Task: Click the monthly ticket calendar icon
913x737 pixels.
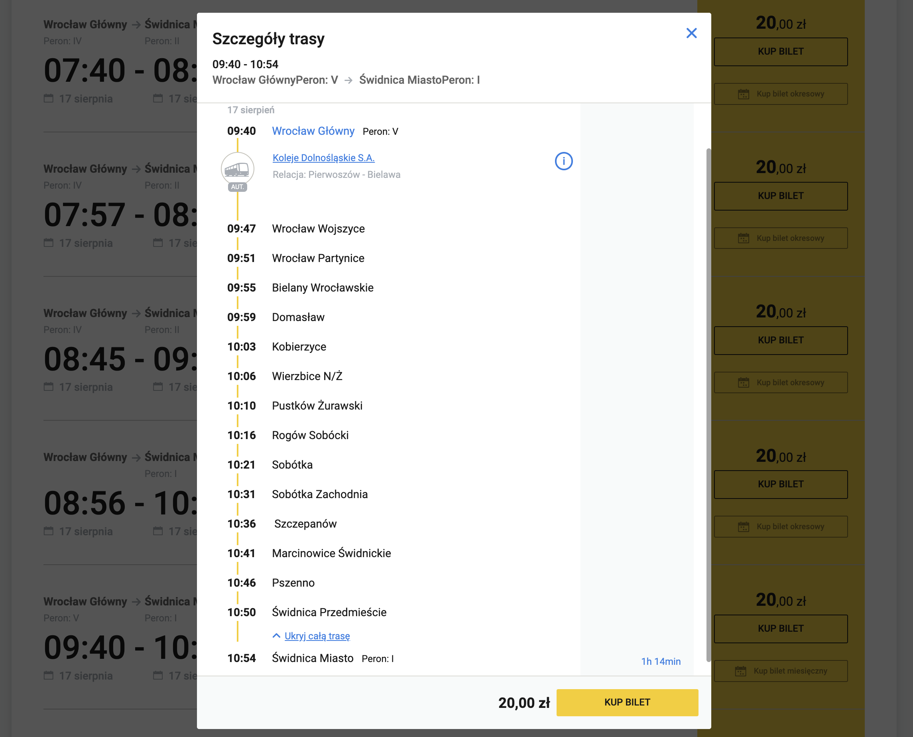Action: coord(740,671)
